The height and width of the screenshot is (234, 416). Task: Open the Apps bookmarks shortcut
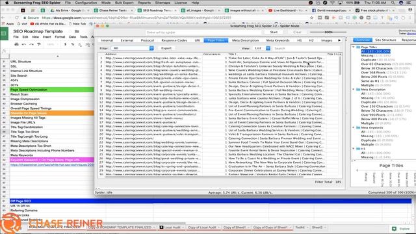pyautogui.click(x=8, y=23)
